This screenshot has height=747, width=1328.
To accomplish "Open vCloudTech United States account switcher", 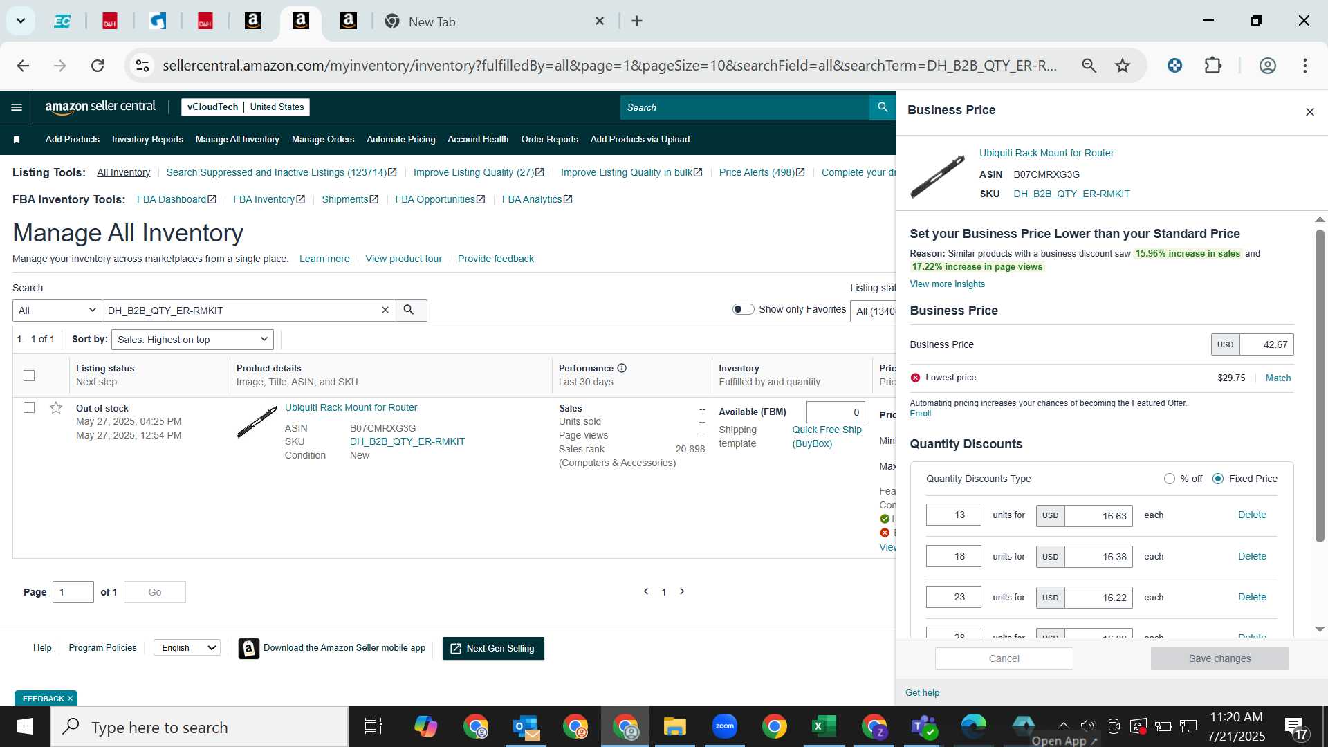I will [246, 107].
